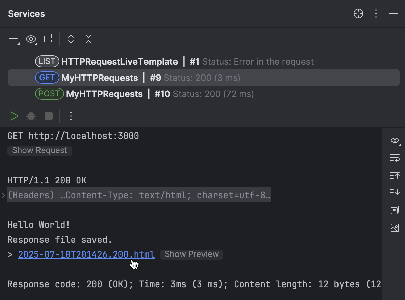Click the Show Request button

pos(39,150)
